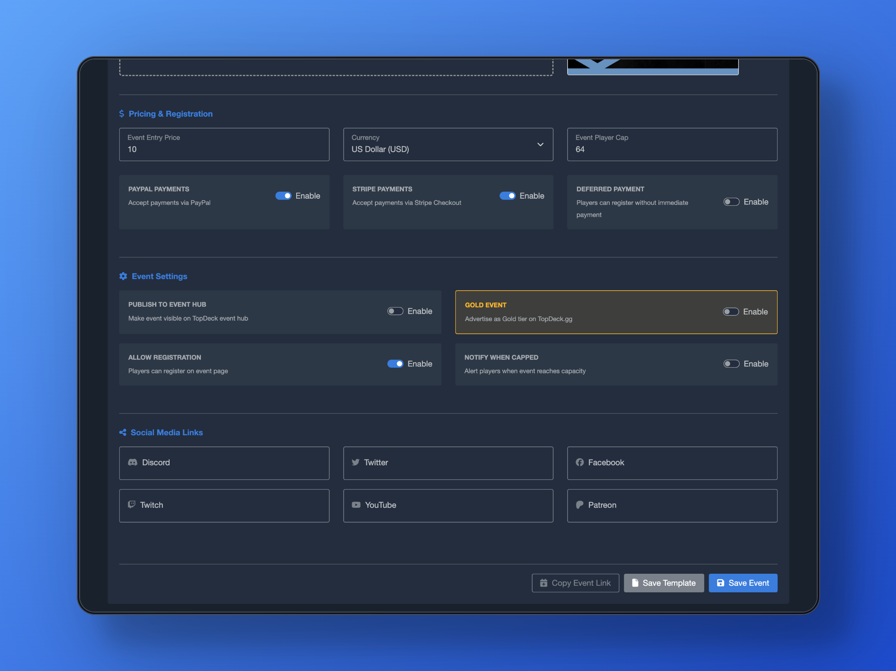Click the Event Entry Price field
Image resolution: width=896 pixels, height=671 pixels.
pyautogui.click(x=224, y=145)
